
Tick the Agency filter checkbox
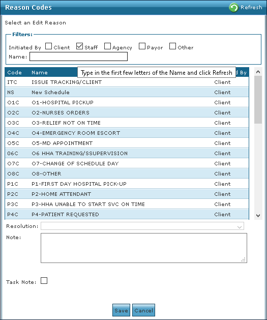pyautogui.click(x=107, y=46)
